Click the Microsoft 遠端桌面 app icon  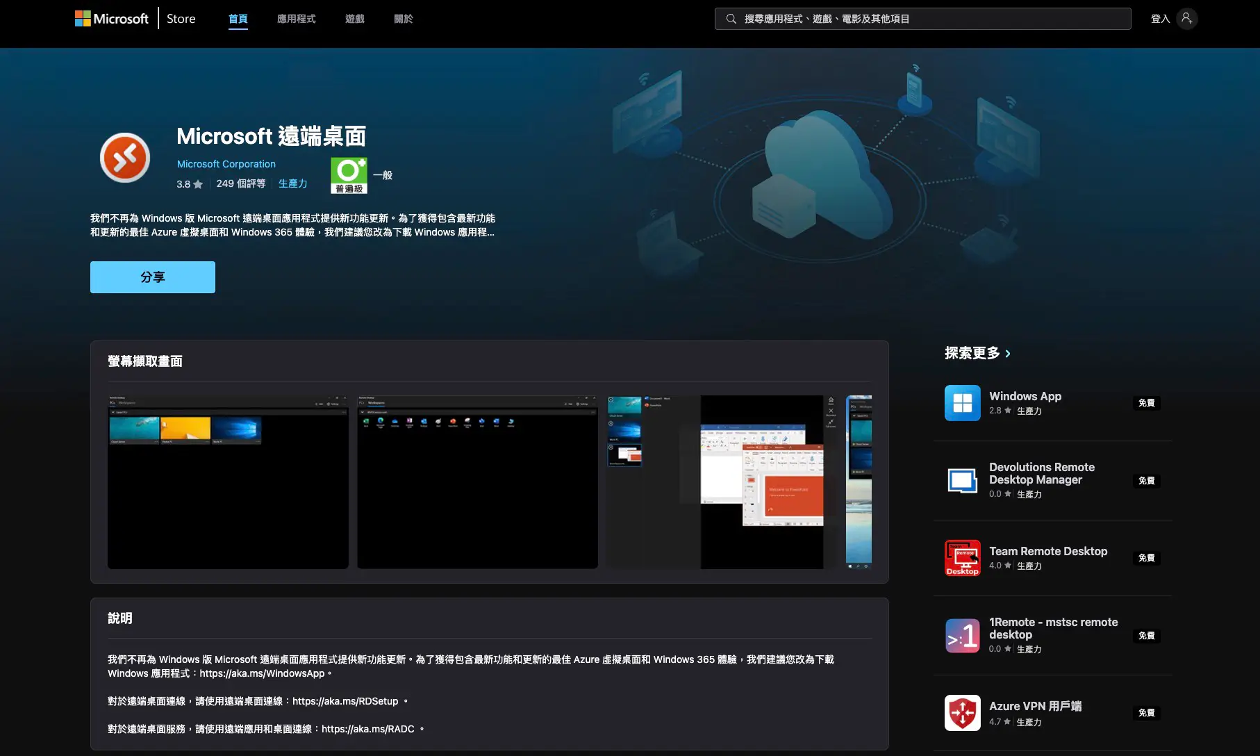[125, 158]
